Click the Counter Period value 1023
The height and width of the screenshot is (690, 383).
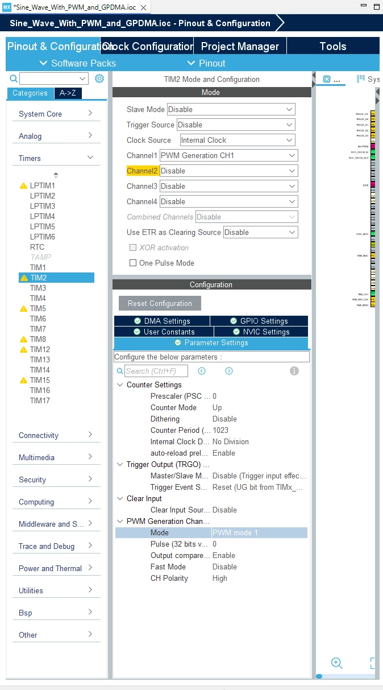(x=221, y=430)
